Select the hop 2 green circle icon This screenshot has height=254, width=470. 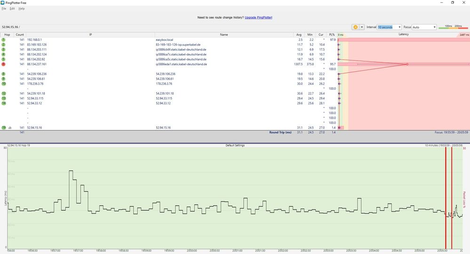pos(4,45)
